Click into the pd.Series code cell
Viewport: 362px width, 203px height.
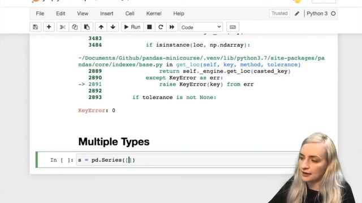tap(187, 160)
